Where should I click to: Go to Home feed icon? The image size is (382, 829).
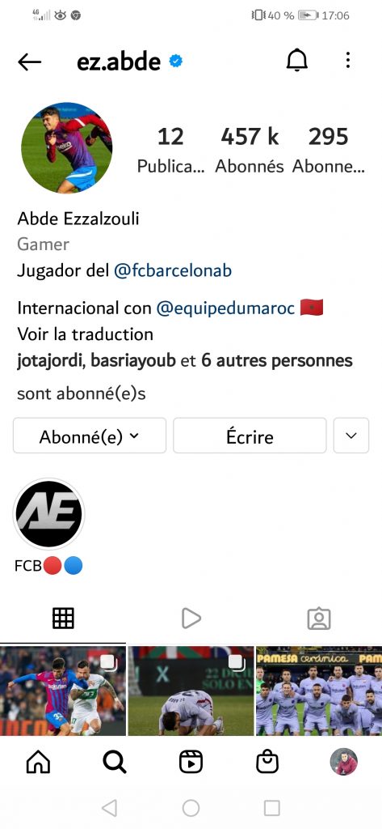38,762
